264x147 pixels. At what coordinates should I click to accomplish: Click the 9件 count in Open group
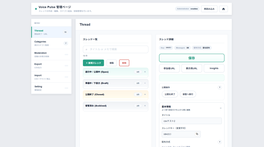[x=138, y=72]
